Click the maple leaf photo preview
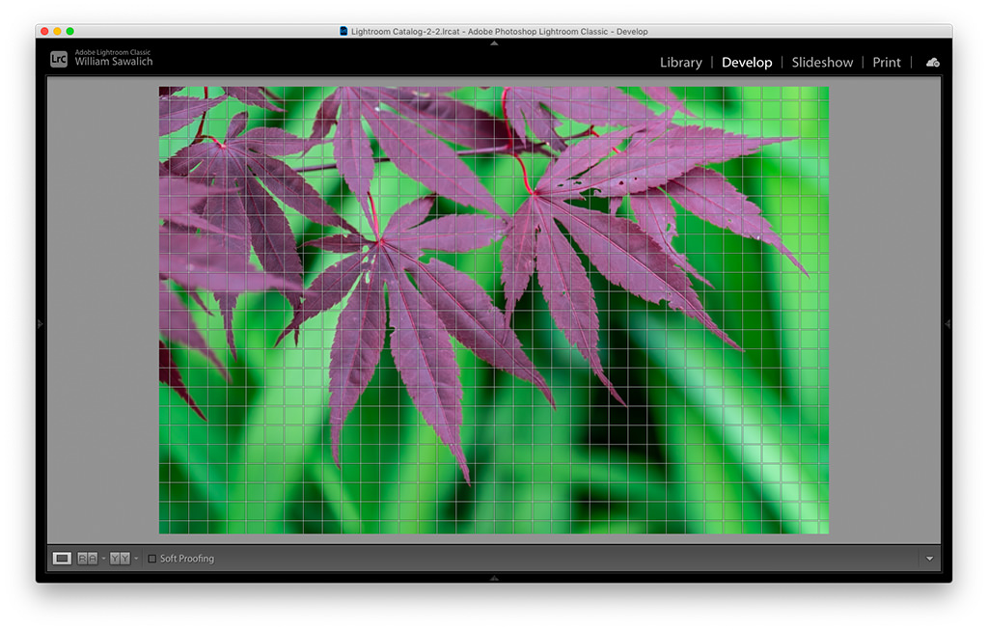 click(493, 310)
